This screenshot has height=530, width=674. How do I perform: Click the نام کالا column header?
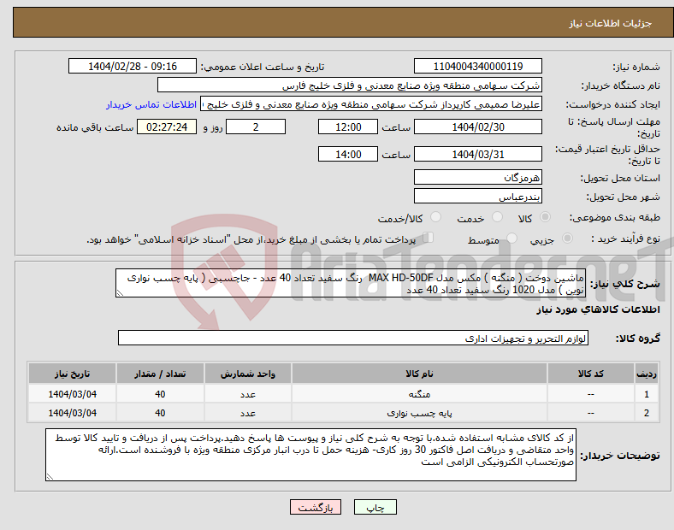419,374
